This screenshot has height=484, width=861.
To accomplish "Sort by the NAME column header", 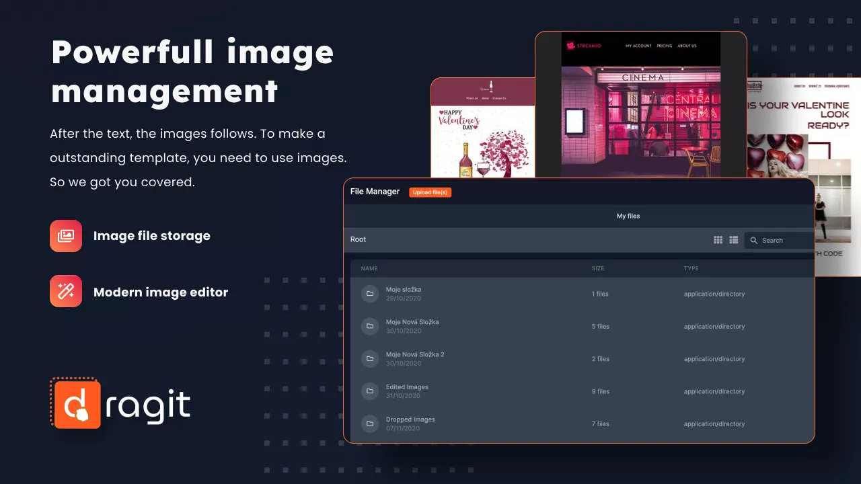I will (x=369, y=268).
